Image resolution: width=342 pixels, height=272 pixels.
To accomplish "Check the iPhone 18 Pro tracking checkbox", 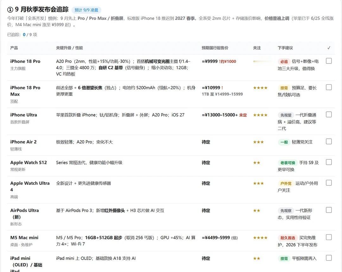I will (x=329, y=61).
